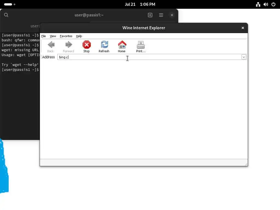
Task: Go to the home page via the Home icon
Action: [122, 45]
